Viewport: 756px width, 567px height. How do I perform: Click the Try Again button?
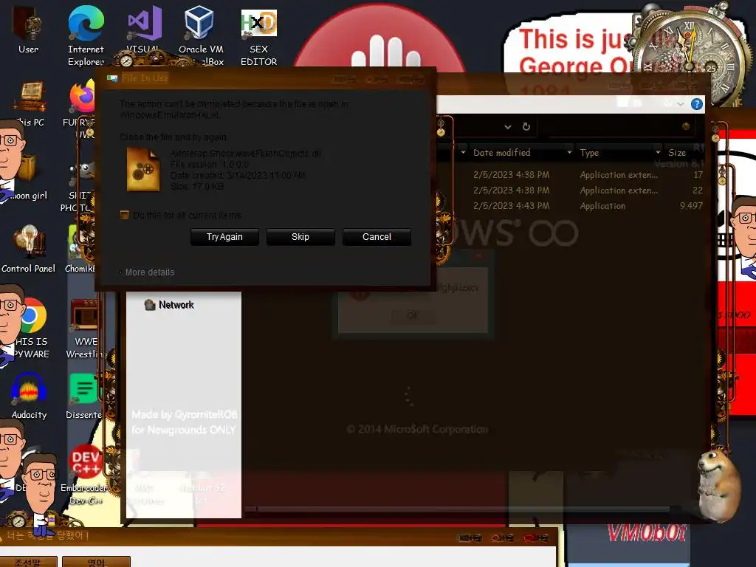coord(224,237)
